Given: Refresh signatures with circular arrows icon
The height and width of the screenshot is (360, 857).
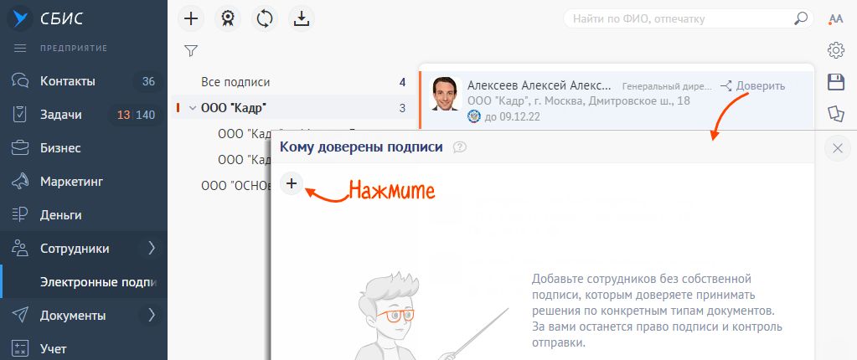Looking at the screenshot, I should click(x=265, y=19).
